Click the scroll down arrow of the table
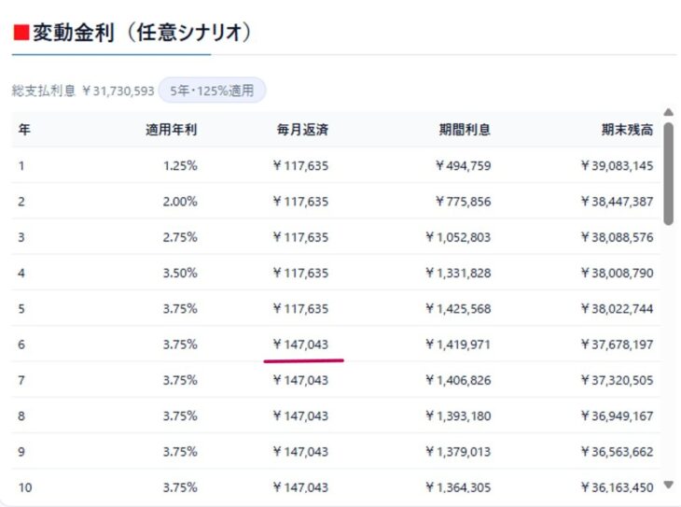 [x=668, y=485]
